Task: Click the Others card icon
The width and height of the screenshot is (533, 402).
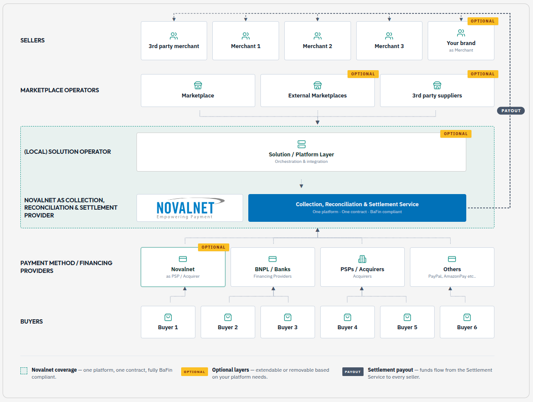Action: click(452, 259)
